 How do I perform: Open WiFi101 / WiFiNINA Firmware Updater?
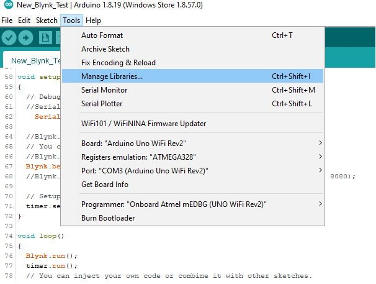[x=192, y=124]
